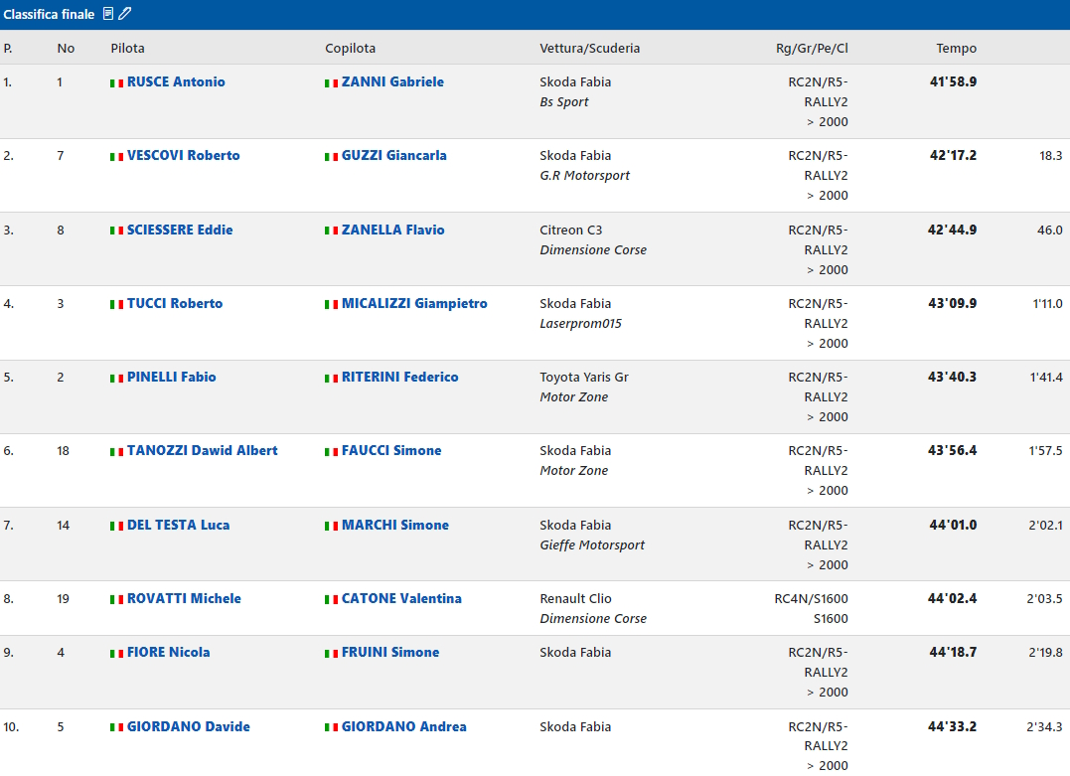Click the Italian flag next to RUSCE Antonio
Viewport: 1070px width, 776px height.
click(116, 82)
